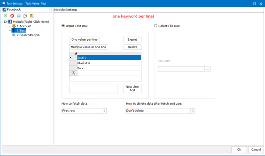
Task: Click the New Line Add button
Action: 132,88
